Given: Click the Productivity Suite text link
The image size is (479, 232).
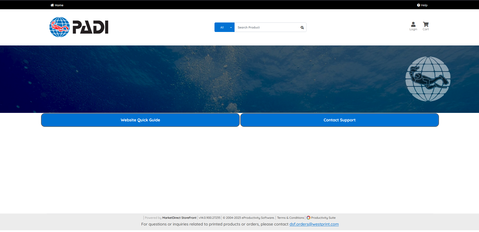Looking at the screenshot, I should click(x=323, y=218).
